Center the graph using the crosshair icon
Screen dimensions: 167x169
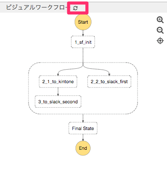click(160, 41)
